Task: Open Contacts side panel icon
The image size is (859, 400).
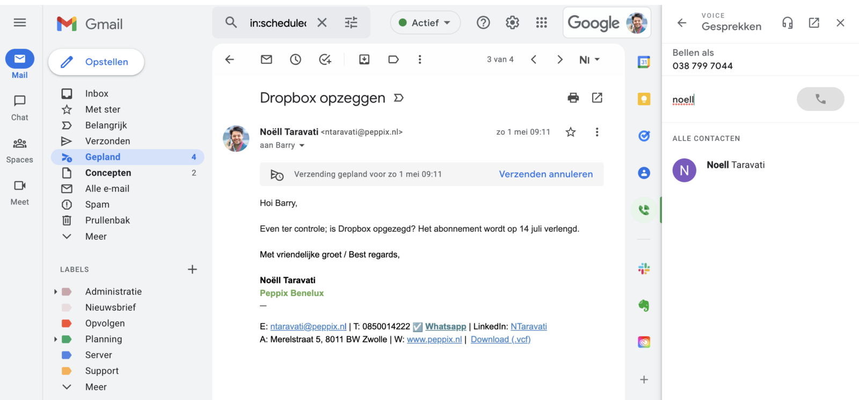Action: tap(644, 173)
